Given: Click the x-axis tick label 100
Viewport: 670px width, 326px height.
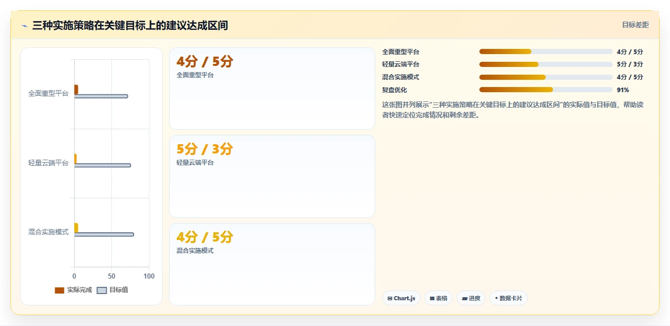Looking at the screenshot, I should coord(149,277).
